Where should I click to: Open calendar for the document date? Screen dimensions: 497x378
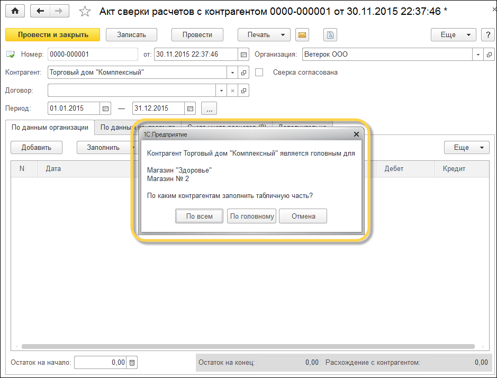click(x=243, y=55)
